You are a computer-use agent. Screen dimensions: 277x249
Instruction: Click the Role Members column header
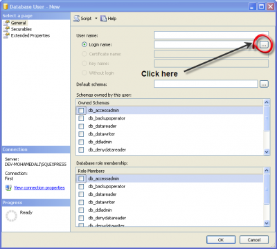(170, 171)
